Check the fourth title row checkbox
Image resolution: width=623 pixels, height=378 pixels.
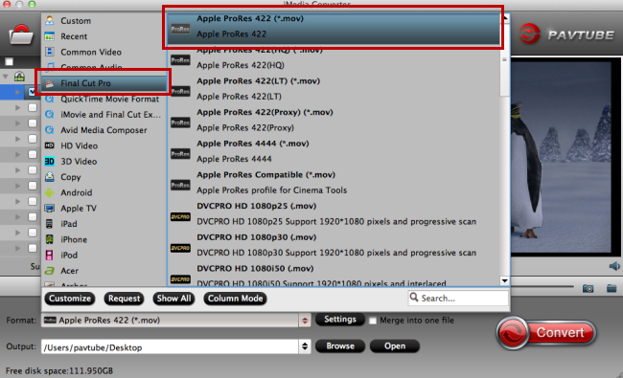[x=33, y=139]
